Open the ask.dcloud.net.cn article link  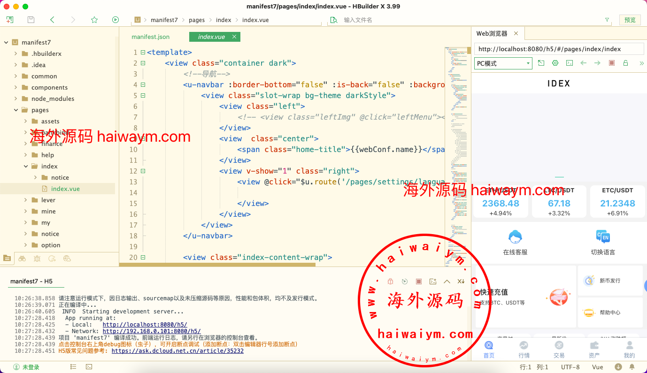point(177,350)
